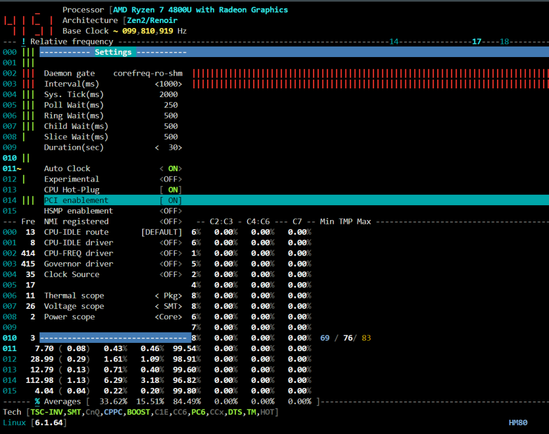
Task: Toggle the Auto Clock ON setting
Action: [x=171, y=168]
